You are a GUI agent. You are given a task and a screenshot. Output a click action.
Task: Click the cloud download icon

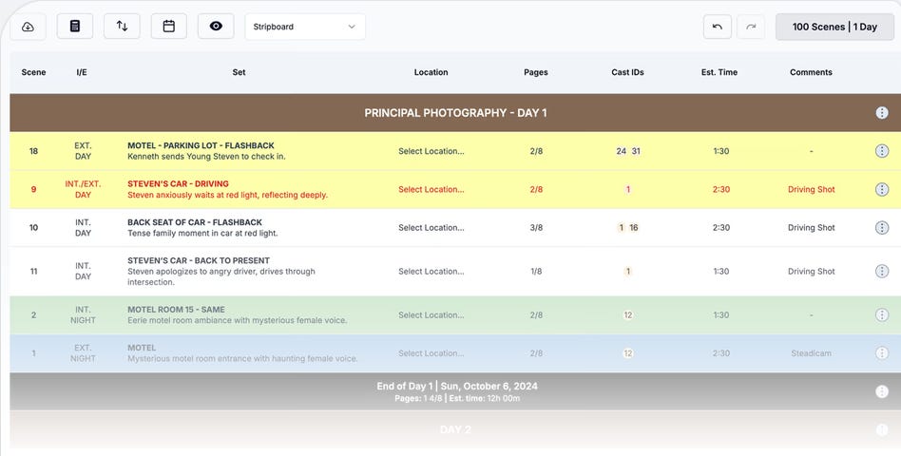(x=28, y=27)
